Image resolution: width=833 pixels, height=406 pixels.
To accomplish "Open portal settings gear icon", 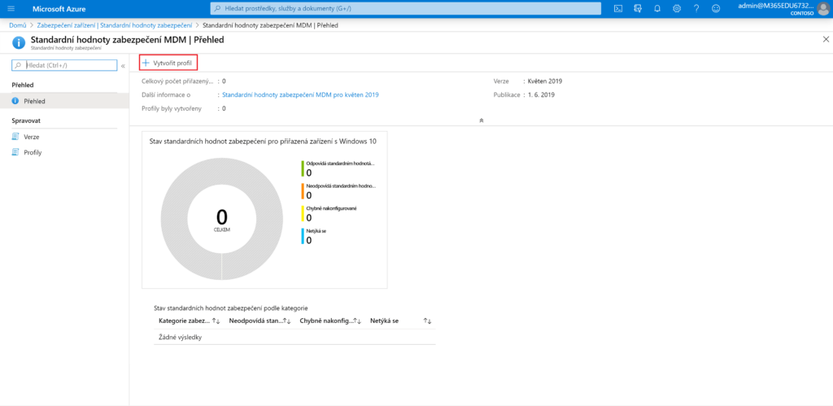I will pyautogui.click(x=677, y=8).
